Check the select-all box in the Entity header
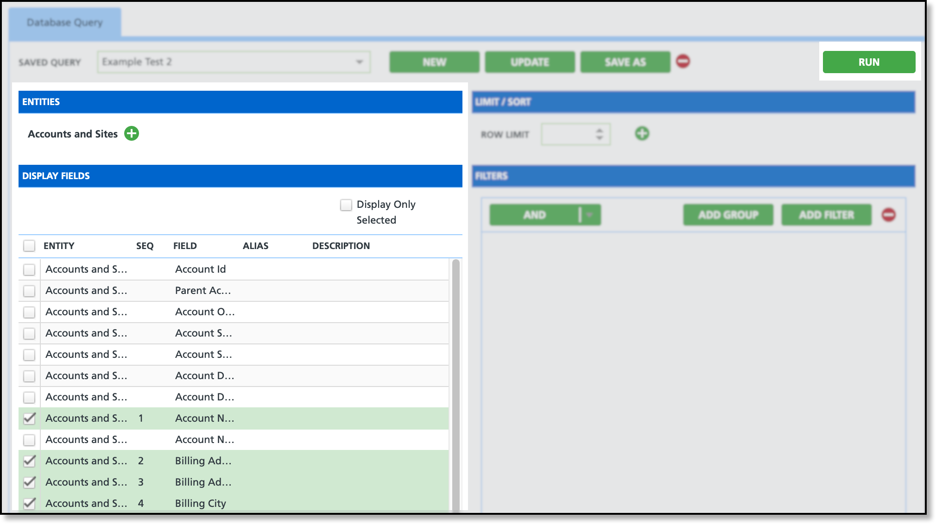Screen dimensions: 936x524 click(29, 246)
